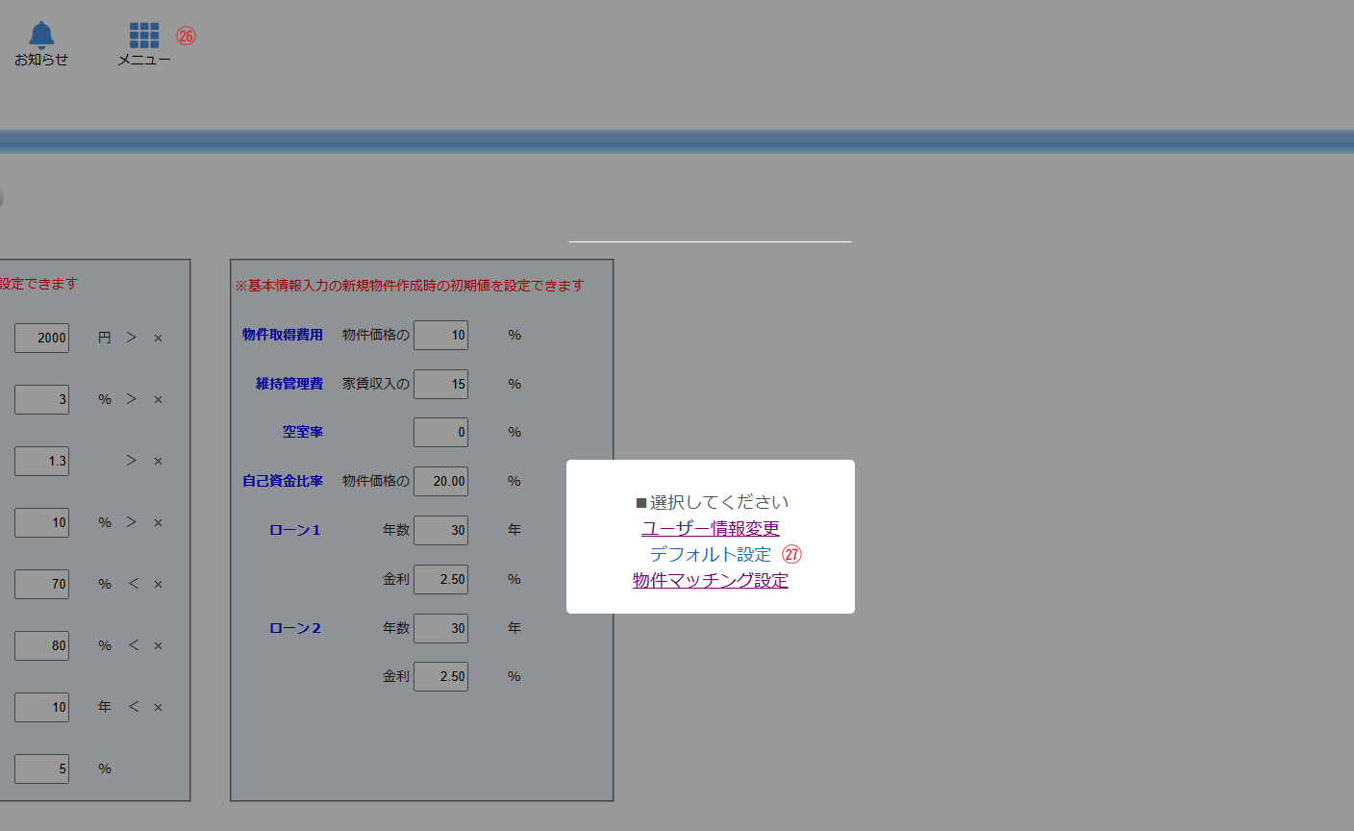Select the 自己資金比率 value field
This screenshot has height=831, width=1354.
click(440, 481)
